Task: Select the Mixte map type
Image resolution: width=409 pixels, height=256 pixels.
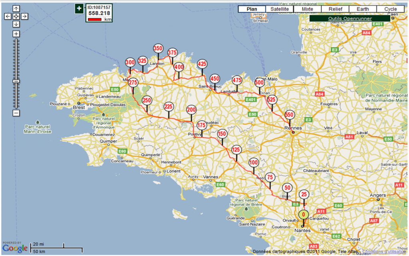Action: (307, 9)
